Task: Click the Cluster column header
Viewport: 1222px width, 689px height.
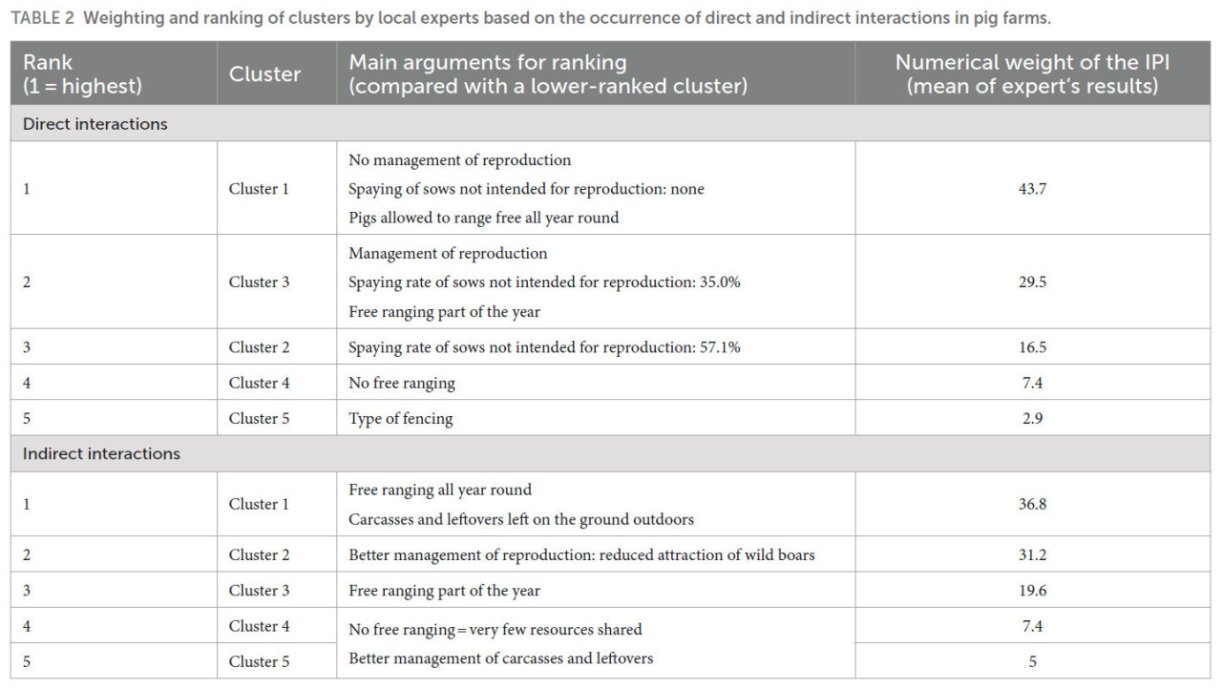Action: point(277,74)
